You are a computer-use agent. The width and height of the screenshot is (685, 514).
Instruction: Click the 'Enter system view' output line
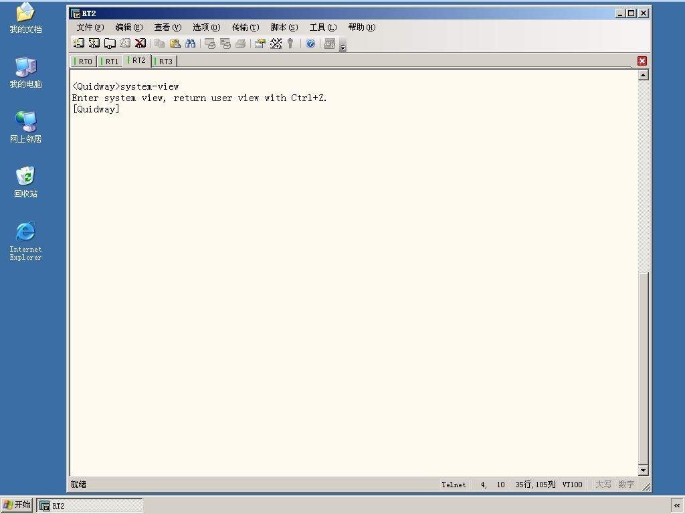pos(199,98)
